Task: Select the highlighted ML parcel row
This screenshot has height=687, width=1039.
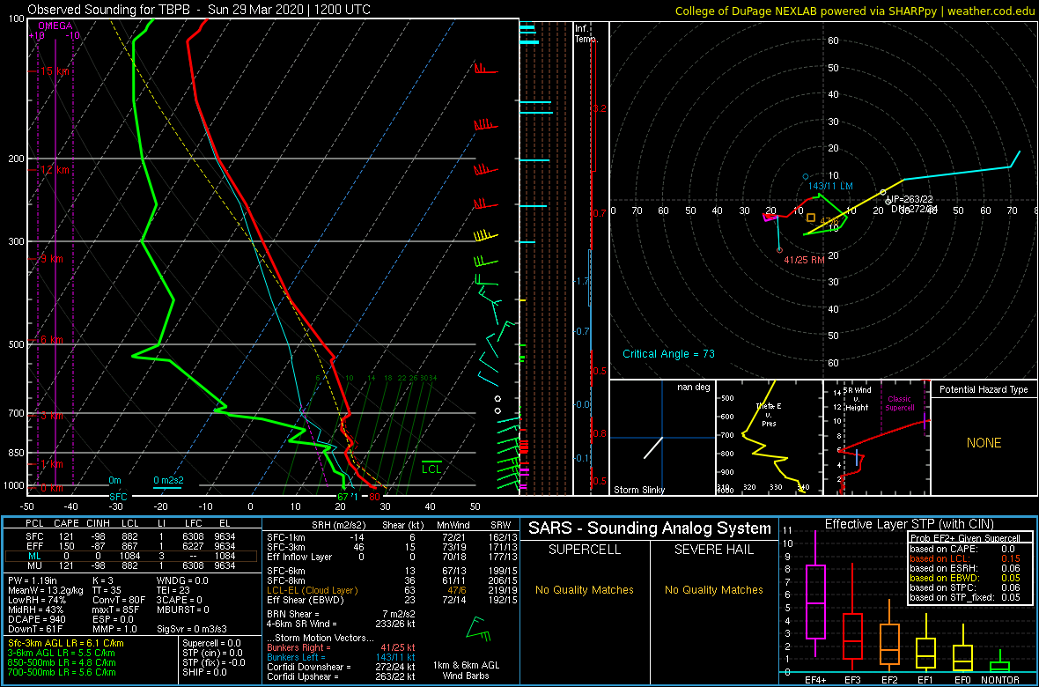Action: [130, 555]
